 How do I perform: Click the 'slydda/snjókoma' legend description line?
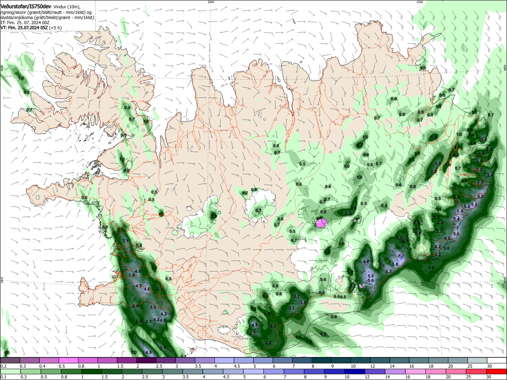[x=47, y=17]
